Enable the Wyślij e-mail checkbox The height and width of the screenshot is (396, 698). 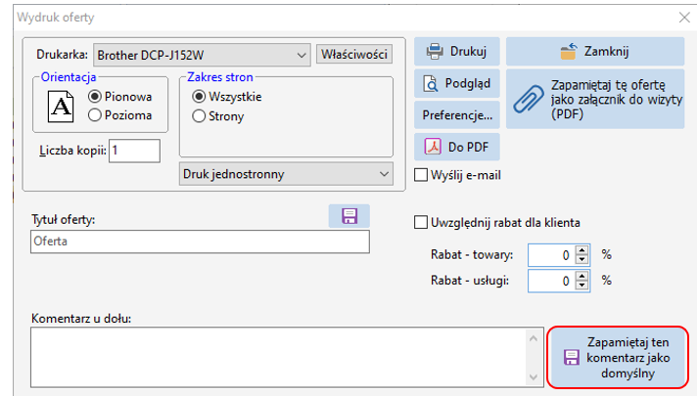pyautogui.click(x=422, y=175)
